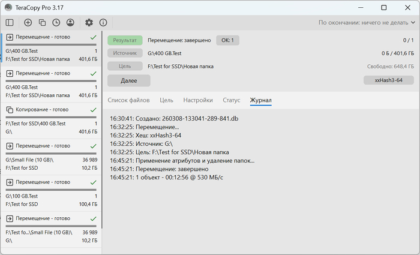Image resolution: width=420 pixels, height=255 pixels.
Task: Open the Настройки tab
Action: [197, 100]
